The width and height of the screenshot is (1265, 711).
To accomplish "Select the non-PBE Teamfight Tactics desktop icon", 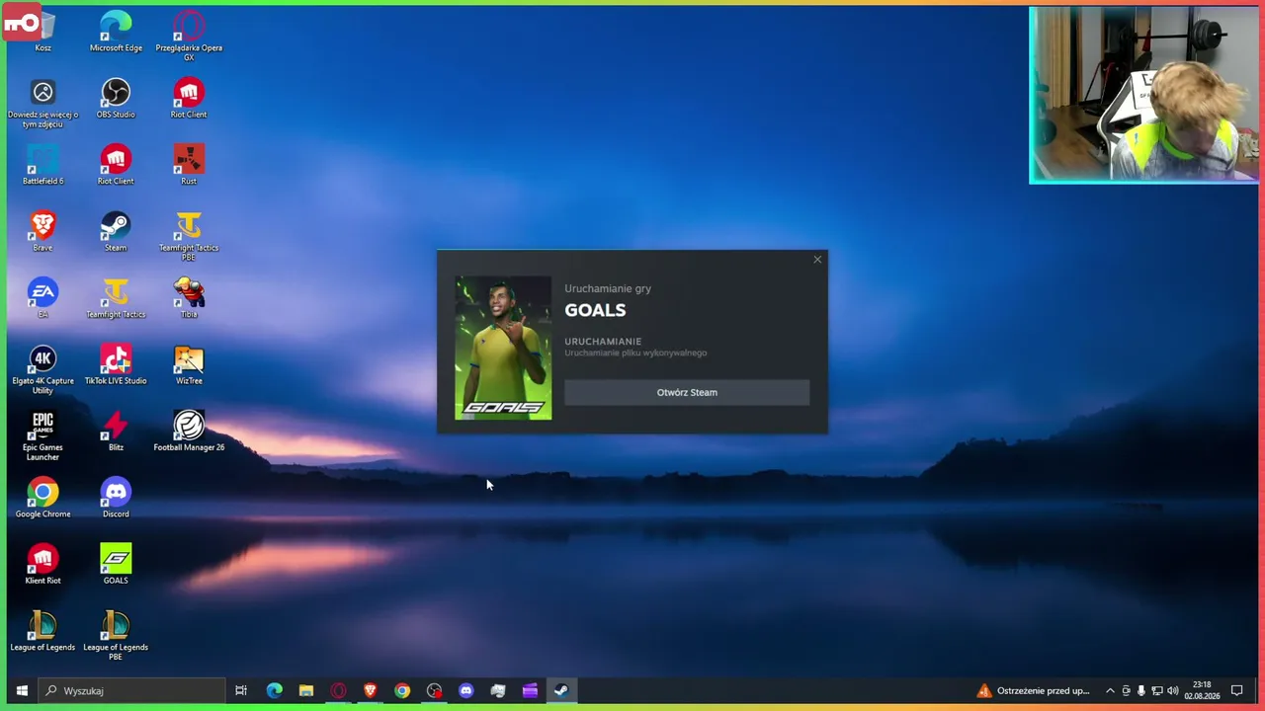I will [x=116, y=298].
